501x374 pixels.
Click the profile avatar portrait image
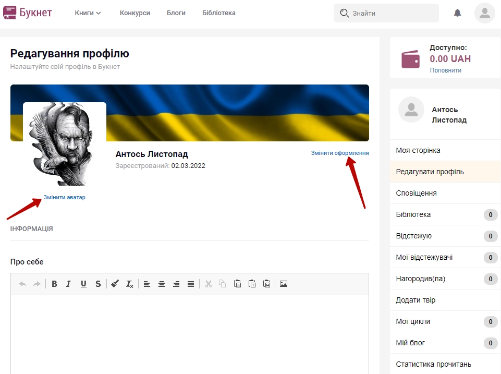65,144
